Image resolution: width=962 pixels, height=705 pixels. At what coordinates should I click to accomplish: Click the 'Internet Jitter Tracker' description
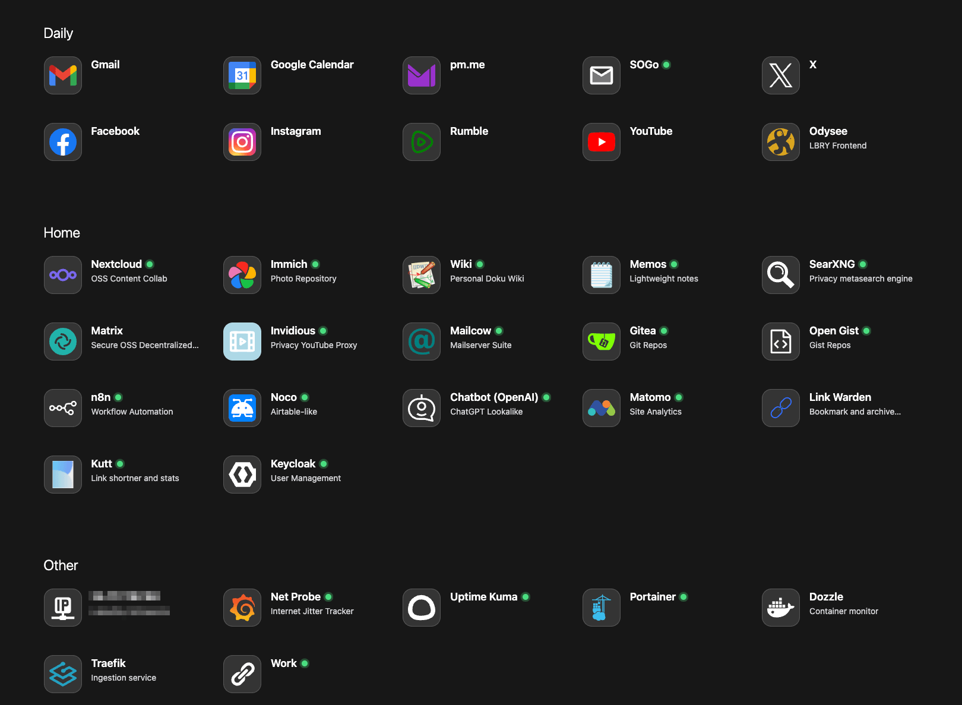[x=312, y=611]
